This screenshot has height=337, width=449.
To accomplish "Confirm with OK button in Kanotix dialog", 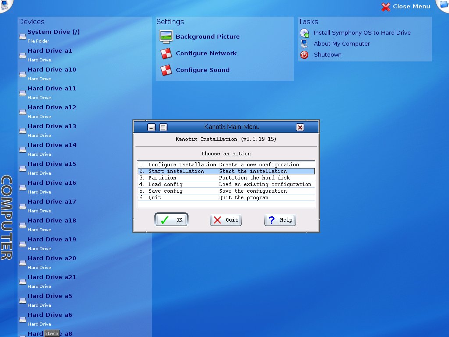I will coord(171,220).
